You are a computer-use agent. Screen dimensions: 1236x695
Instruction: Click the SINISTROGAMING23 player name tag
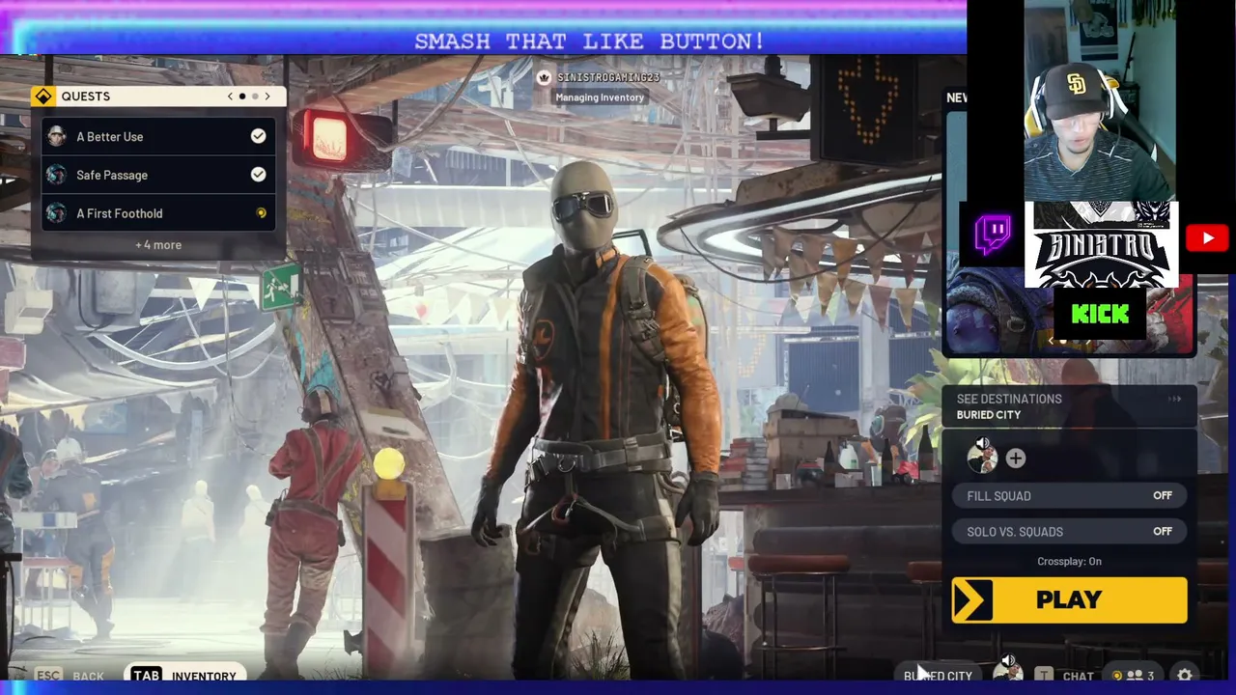click(607, 77)
